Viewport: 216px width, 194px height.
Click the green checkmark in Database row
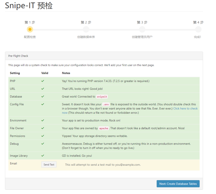(x=43, y=96)
